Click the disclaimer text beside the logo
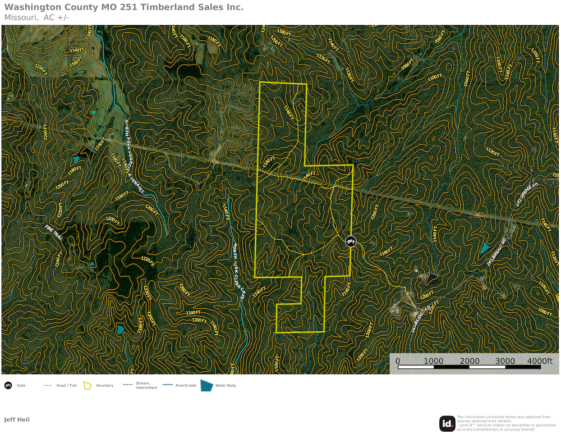Viewport: 561px width, 434px height. (504, 423)
